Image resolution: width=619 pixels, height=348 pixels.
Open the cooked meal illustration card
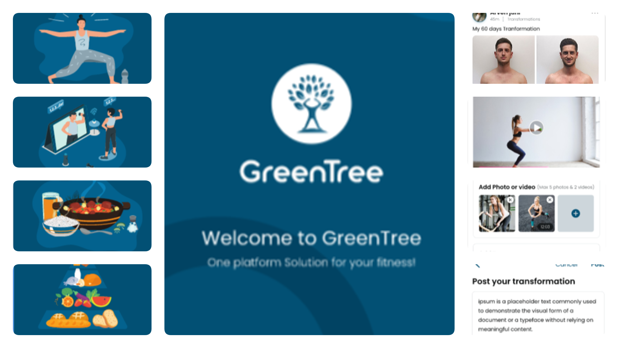point(82,216)
